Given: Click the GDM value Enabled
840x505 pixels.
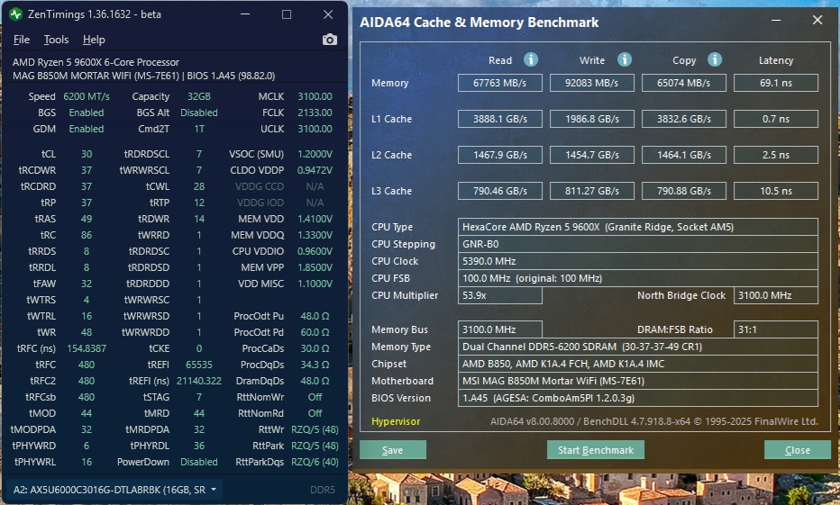Looking at the screenshot, I should tap(87, 129).
